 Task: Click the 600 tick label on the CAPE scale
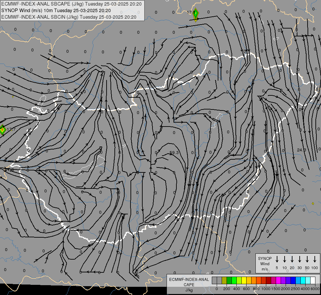[246, 289]
